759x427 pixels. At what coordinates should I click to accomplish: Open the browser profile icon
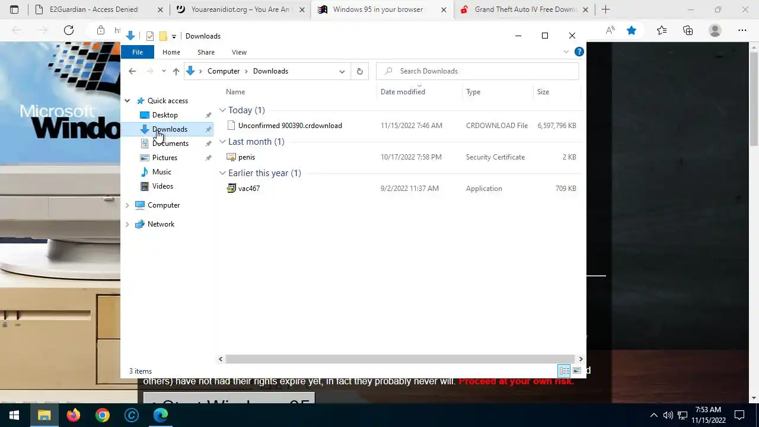[x=715, y=30]
